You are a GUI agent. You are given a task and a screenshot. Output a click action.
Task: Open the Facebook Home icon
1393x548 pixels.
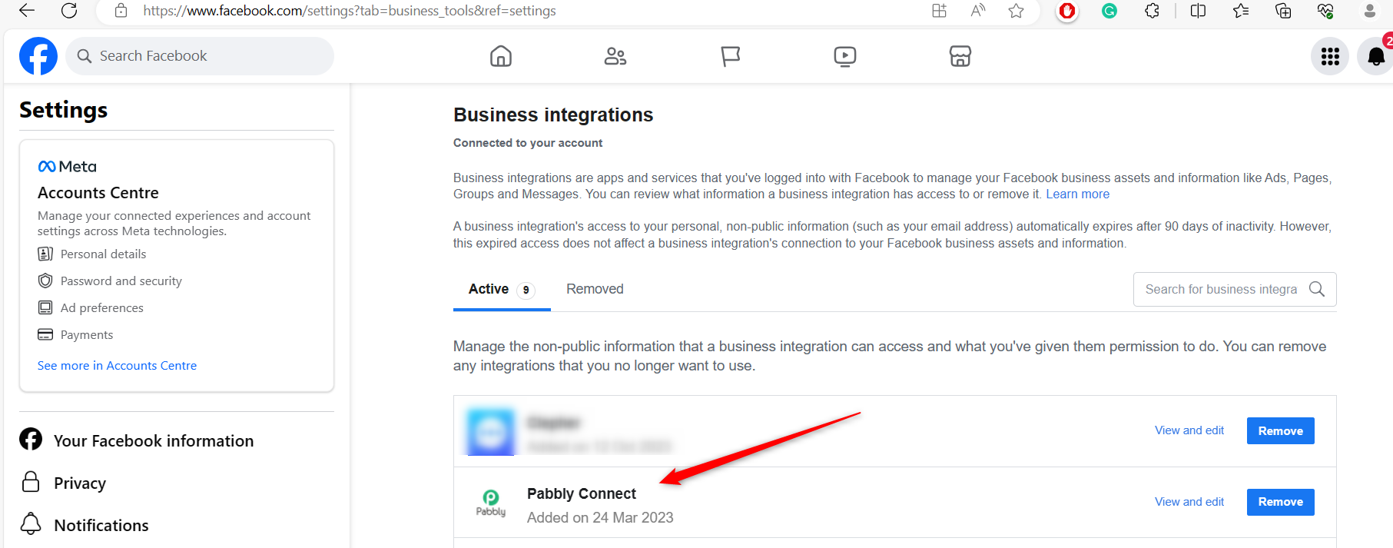[501, 56]
